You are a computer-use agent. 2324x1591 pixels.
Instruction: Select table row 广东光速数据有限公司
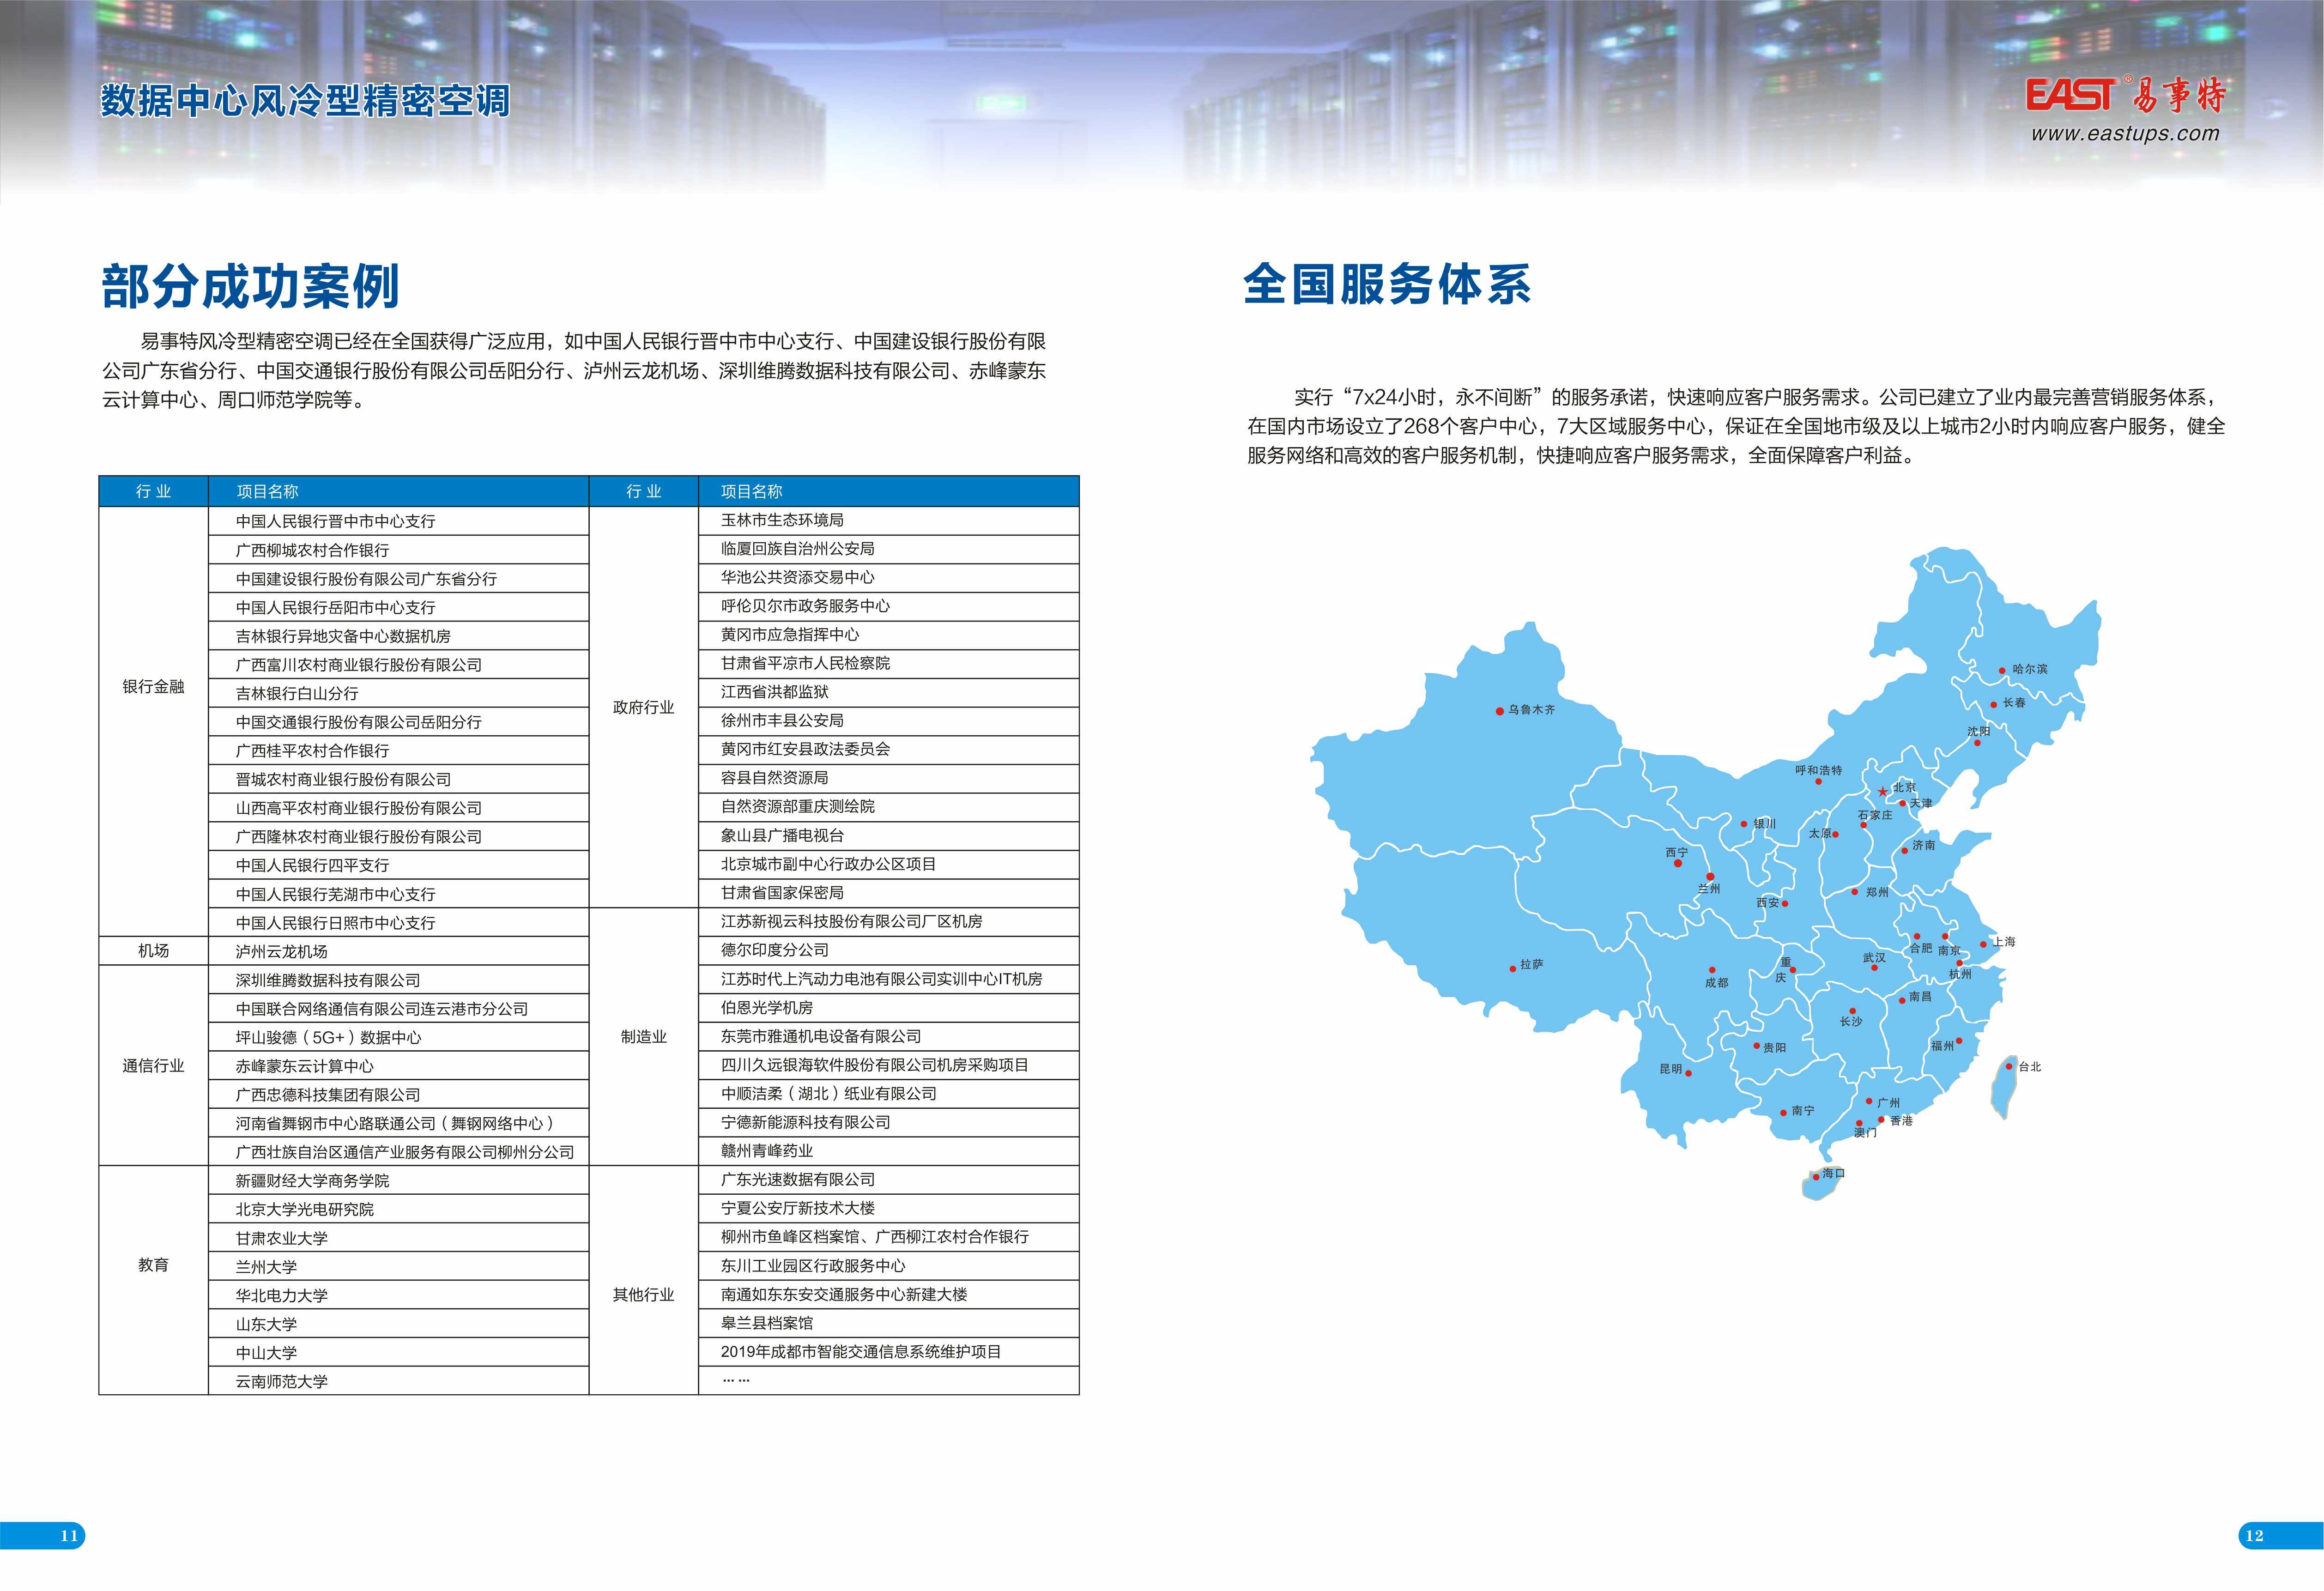pyautogui.click(x=888, y=1180)
